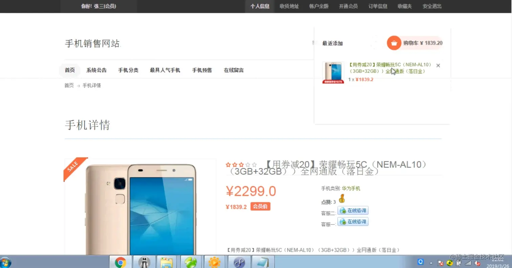Image resolution: width=512 pixels, height=268 pixels.
Task: Click the thumbs-up like icon
Action: [342, 199]
